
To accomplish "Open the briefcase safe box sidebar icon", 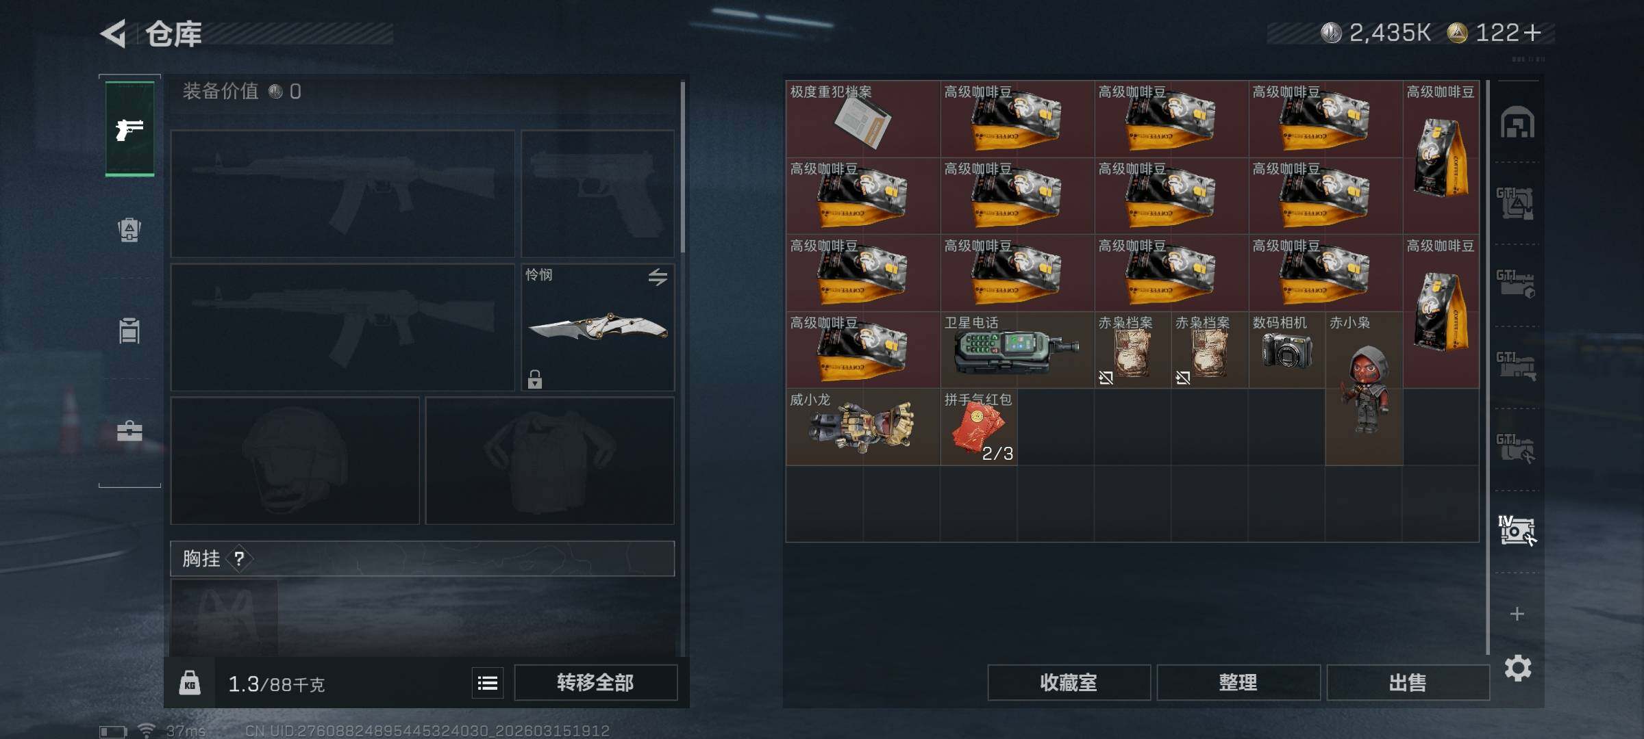I will (129, 431).
